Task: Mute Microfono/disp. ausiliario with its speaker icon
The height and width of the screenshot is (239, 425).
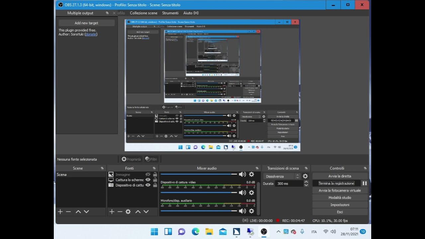Action: point(242,211)
